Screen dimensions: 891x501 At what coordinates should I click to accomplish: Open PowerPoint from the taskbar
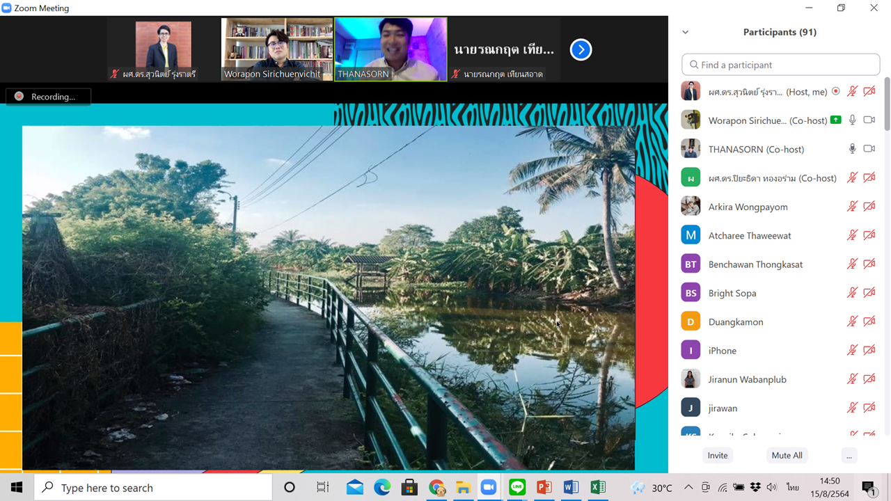coord(544,487)
